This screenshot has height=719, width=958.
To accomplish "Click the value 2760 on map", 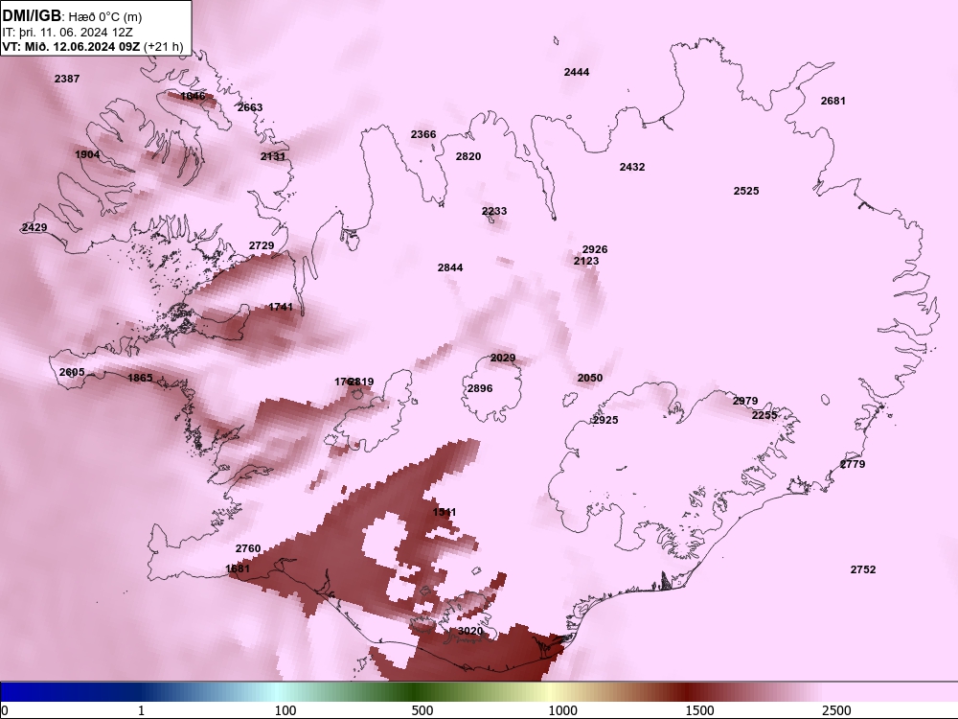I will click(248, 549).
